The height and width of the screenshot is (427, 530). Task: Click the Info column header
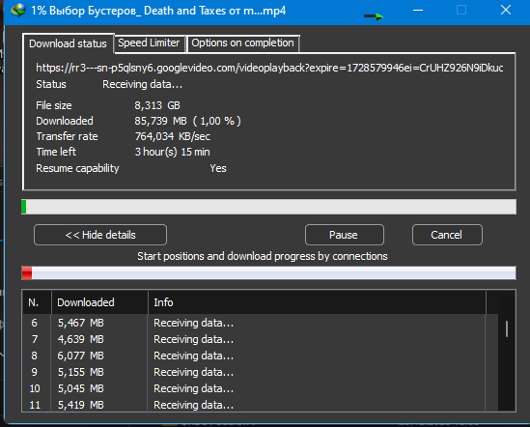tap(317, 302)
